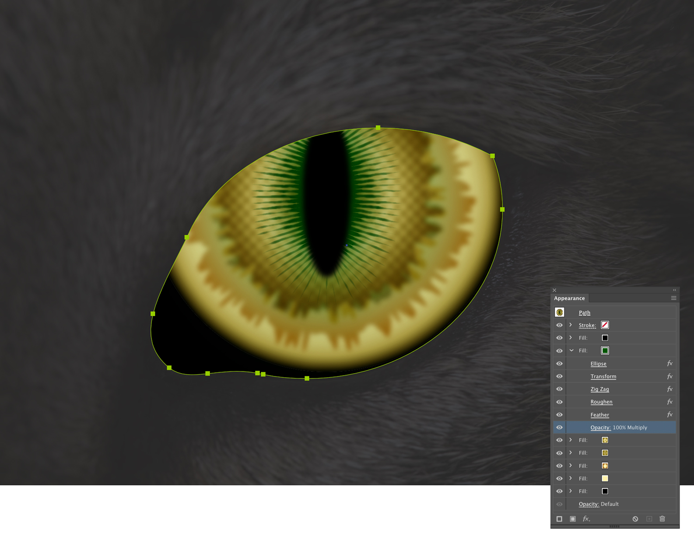This screenshot has height=533, width=694.
Task: Click the Path thumbnail showing the eye
Action: [x=560, y=312]
